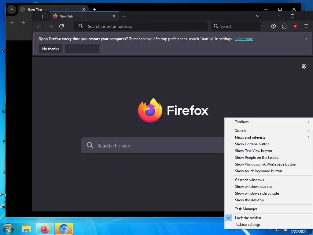Close the Chrome New Tab tab
The height and width of the screenshot is (235, 313).
[84, 9]
